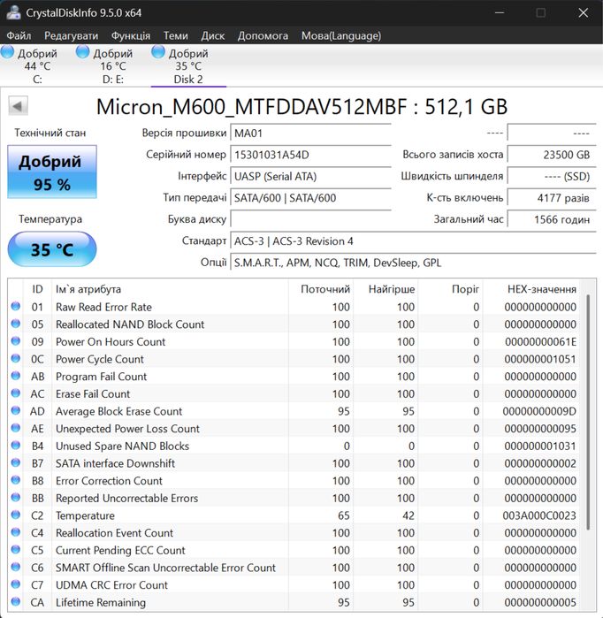Open the Диск menu
Screen dimensions: 603x618
click(x=213, y=36)
